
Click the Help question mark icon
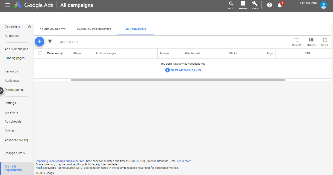click(270, 5)
